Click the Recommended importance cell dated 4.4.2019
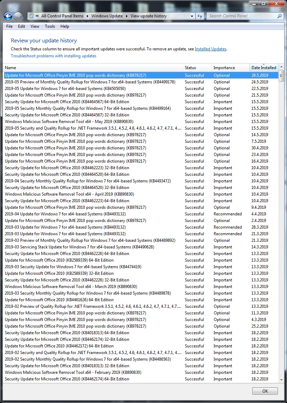287x403 pixels. pos(228,214)
